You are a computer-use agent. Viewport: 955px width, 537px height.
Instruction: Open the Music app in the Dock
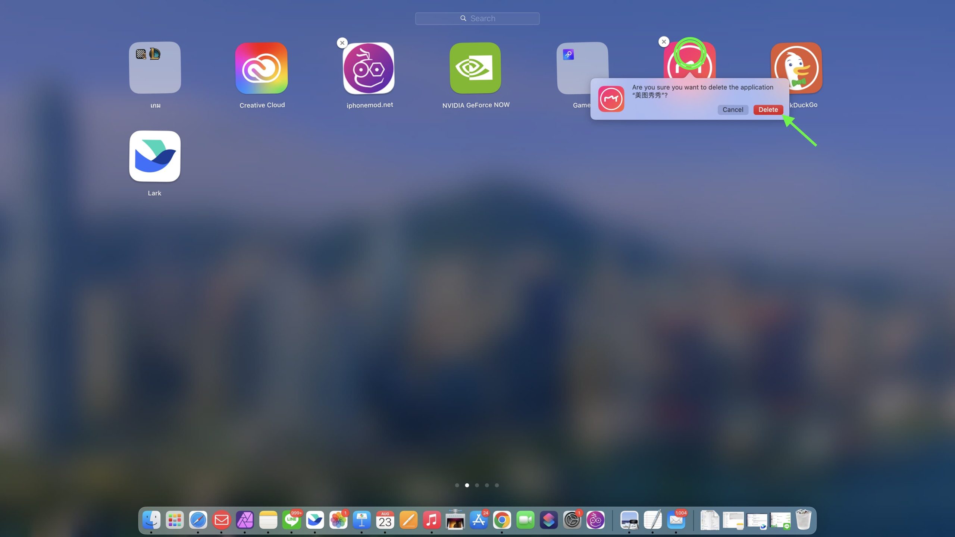(432, 520)
